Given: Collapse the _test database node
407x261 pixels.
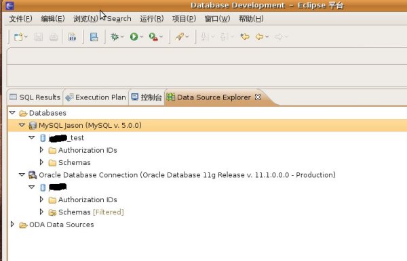Looking at the screenshot, I should pyautogui.click(x=32, y=138).
